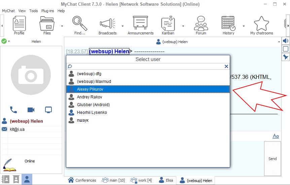Open the MyChat menu

tap(8, 11)
